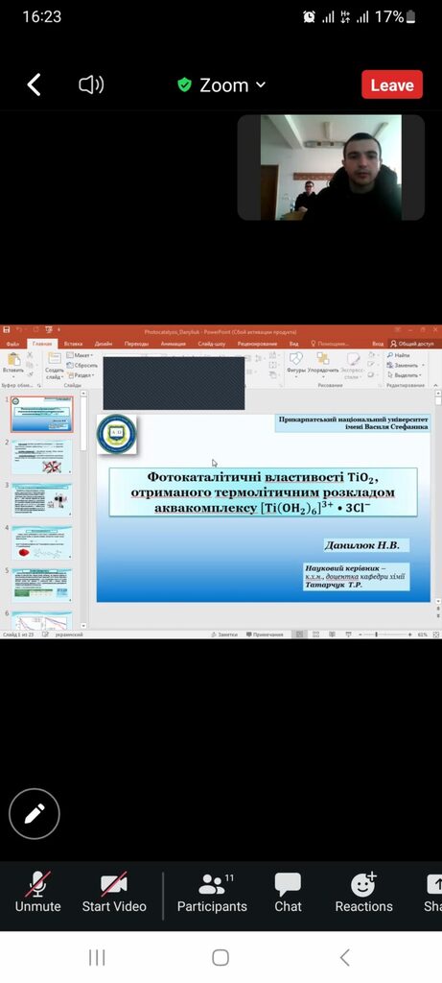This screenshot has height=983, width=442.
Task: Tap the Android home button
Action: coord(221,957)
